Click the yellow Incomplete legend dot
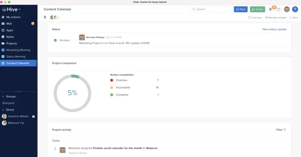 tap(111, 88)
